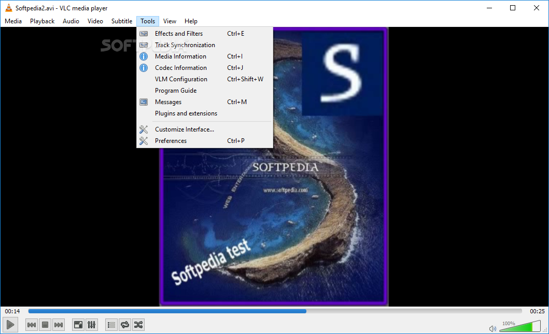Mute audio via the speaker icon
This screenshot has width=549, height=334.
click(492, 328)
